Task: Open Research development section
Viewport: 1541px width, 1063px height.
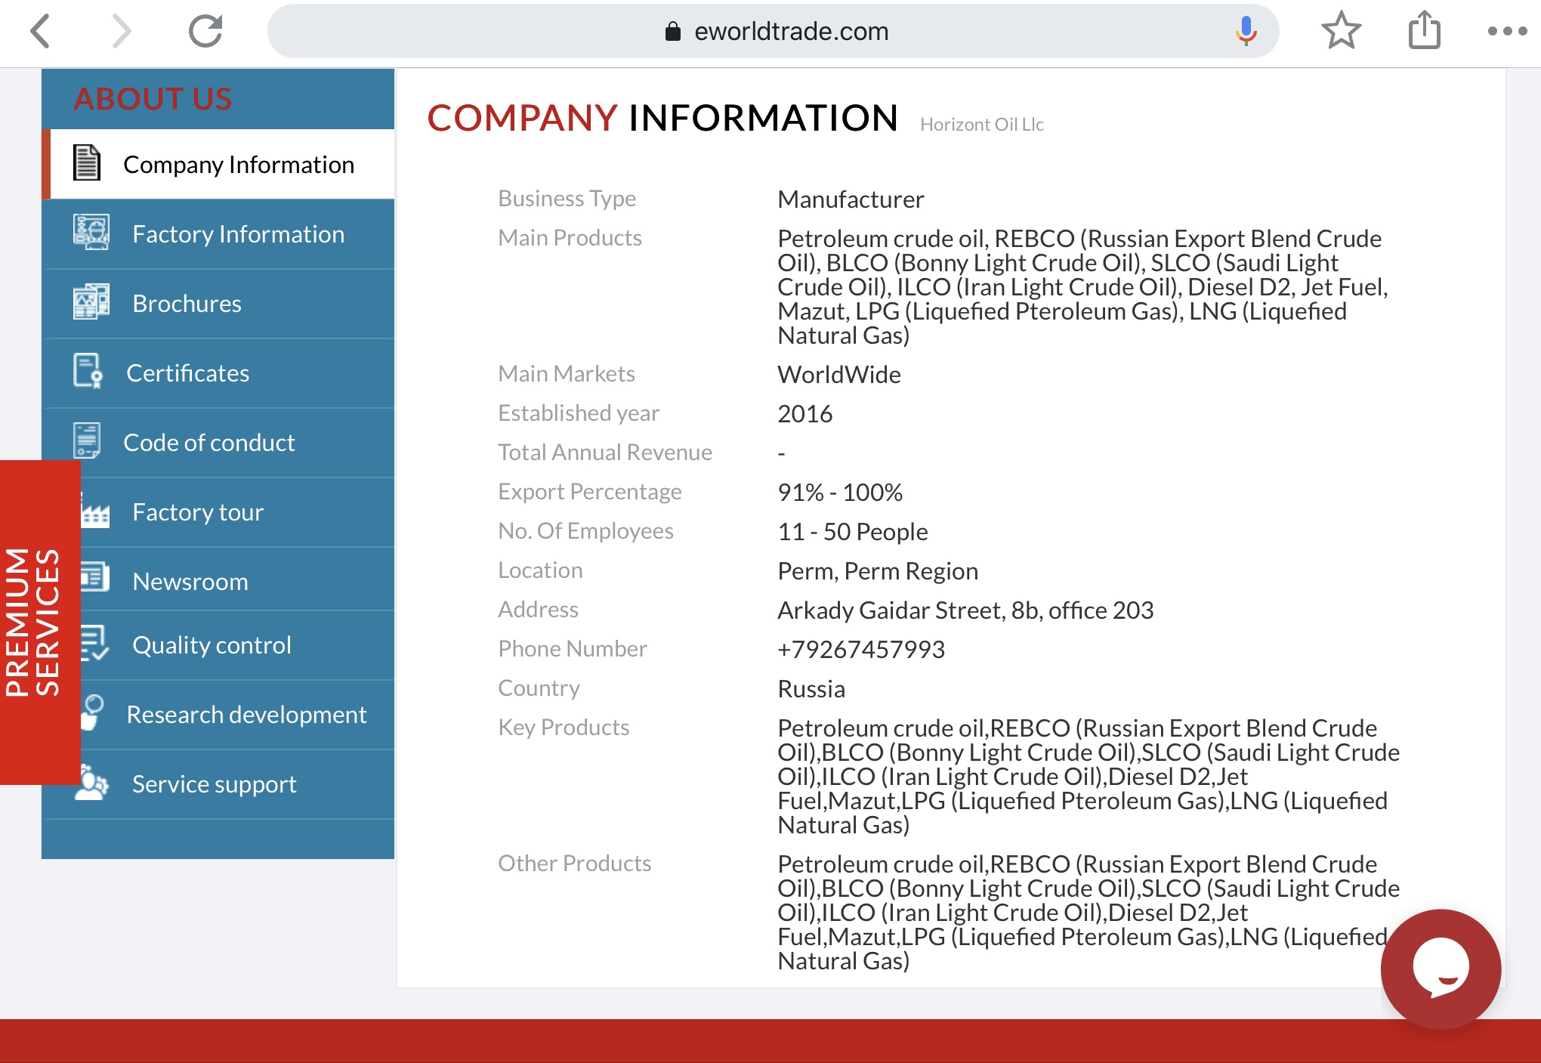Action: (x=246, y=715)
